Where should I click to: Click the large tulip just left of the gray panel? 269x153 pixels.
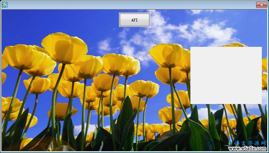(166, 55)
